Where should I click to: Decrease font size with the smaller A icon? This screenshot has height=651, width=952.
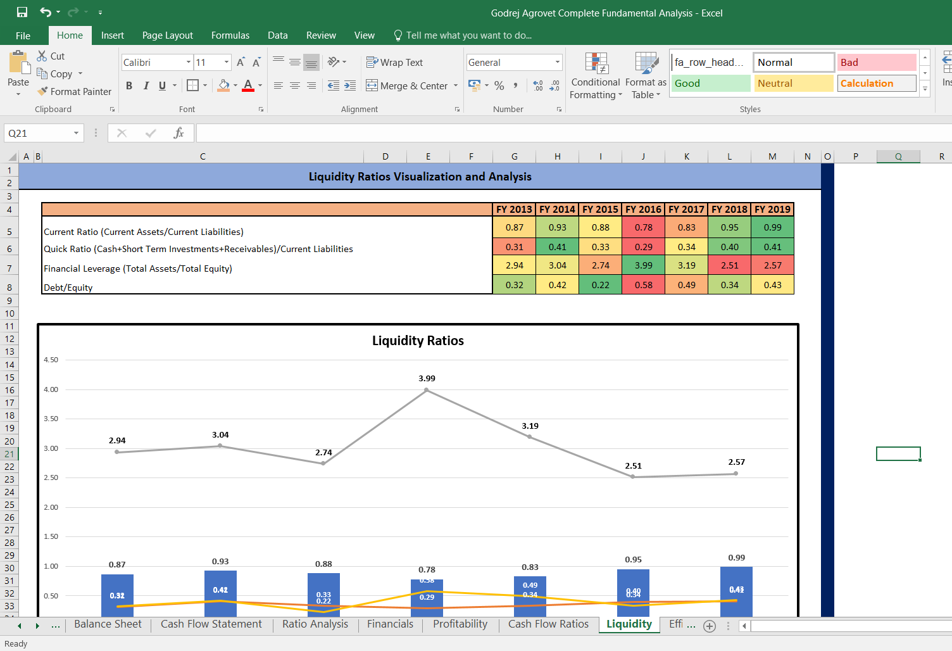pos(256,62)
